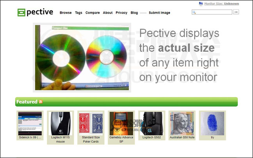Open the Tags menu item

pos(78,13)
